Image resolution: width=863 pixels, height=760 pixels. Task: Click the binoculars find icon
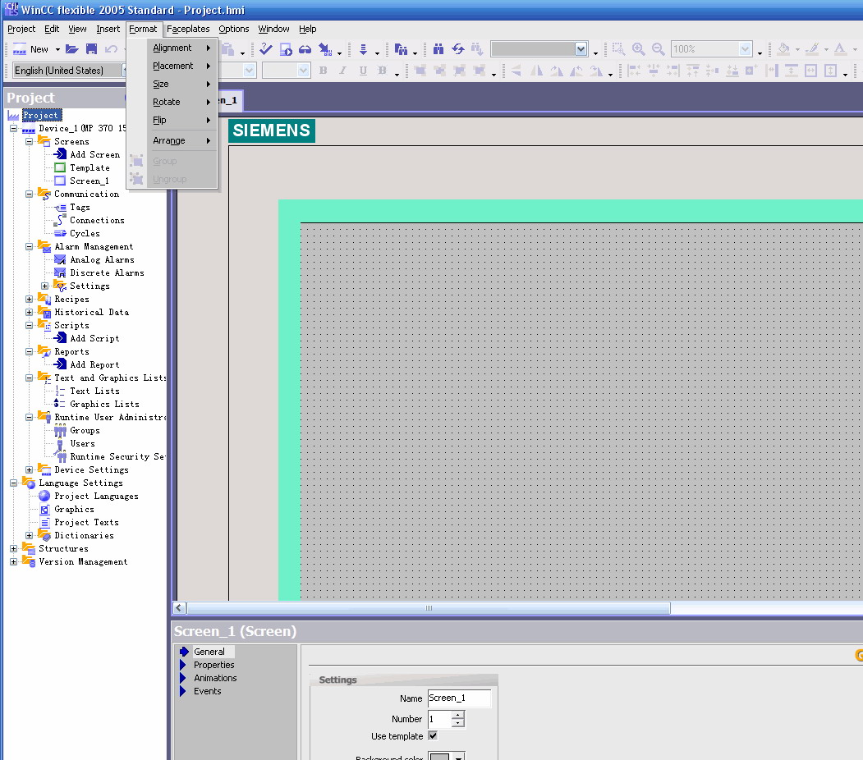[x=438, y=49]
